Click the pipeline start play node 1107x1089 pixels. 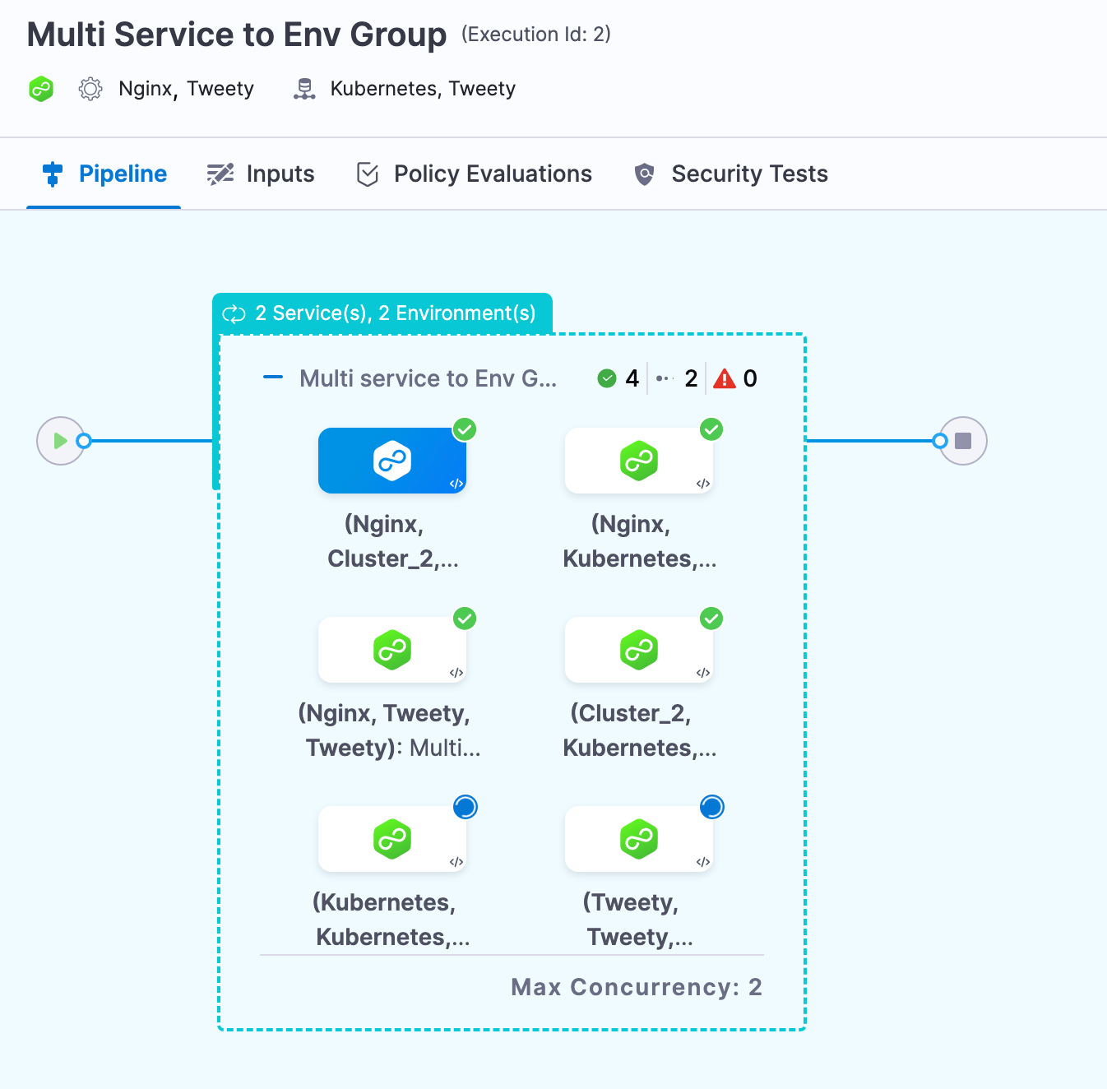[x=60, y=441]
